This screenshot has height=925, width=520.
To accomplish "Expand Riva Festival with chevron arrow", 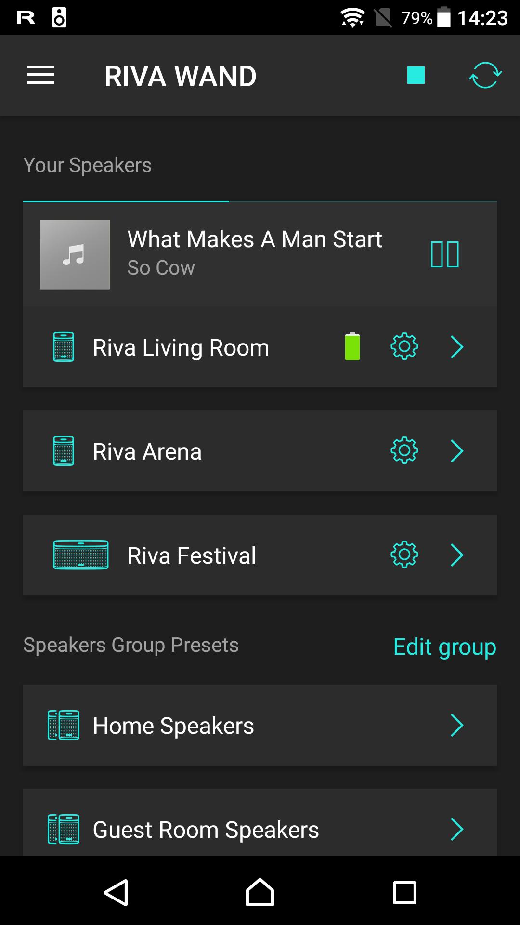I will point(457,555).
